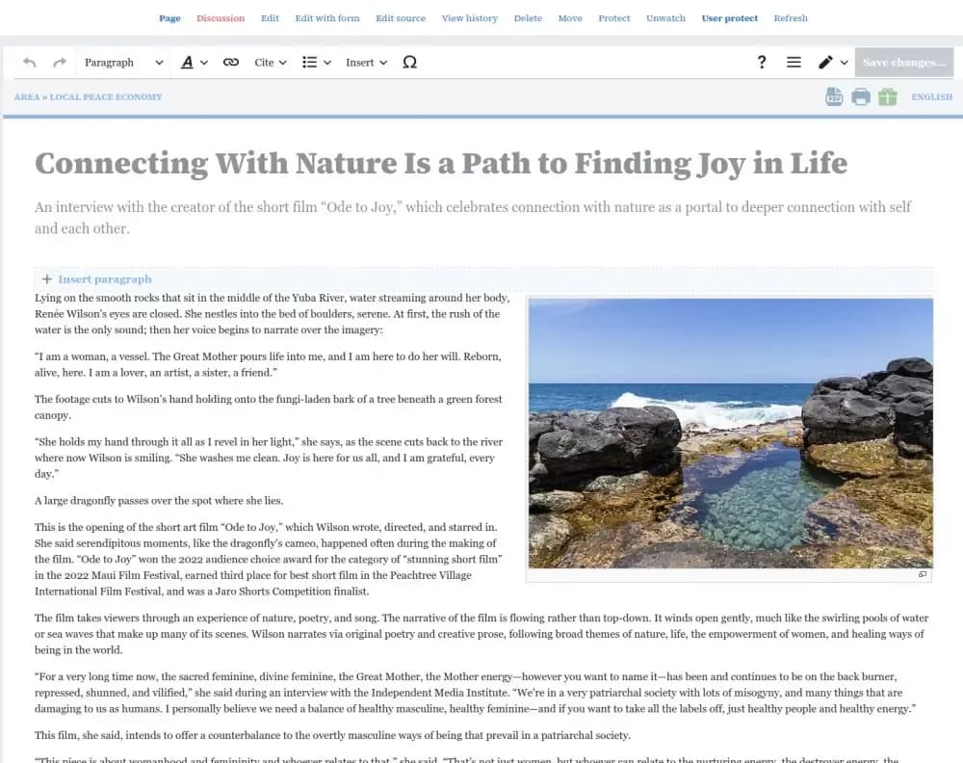Insert a special character using the Ω icon
Screen dimensions: 963x763
tap(410, 62)
